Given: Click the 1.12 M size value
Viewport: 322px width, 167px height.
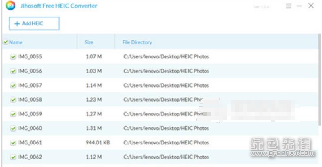Looking at the screenshot, I should [x=93, y=157].
